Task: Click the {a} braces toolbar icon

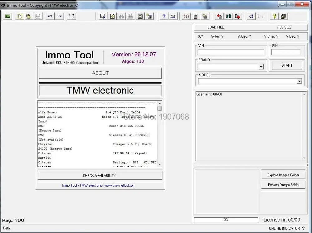Action: [x=186, y=16]
